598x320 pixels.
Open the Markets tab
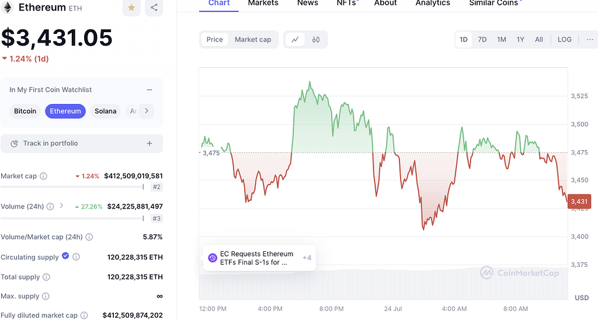pos(263,3)
